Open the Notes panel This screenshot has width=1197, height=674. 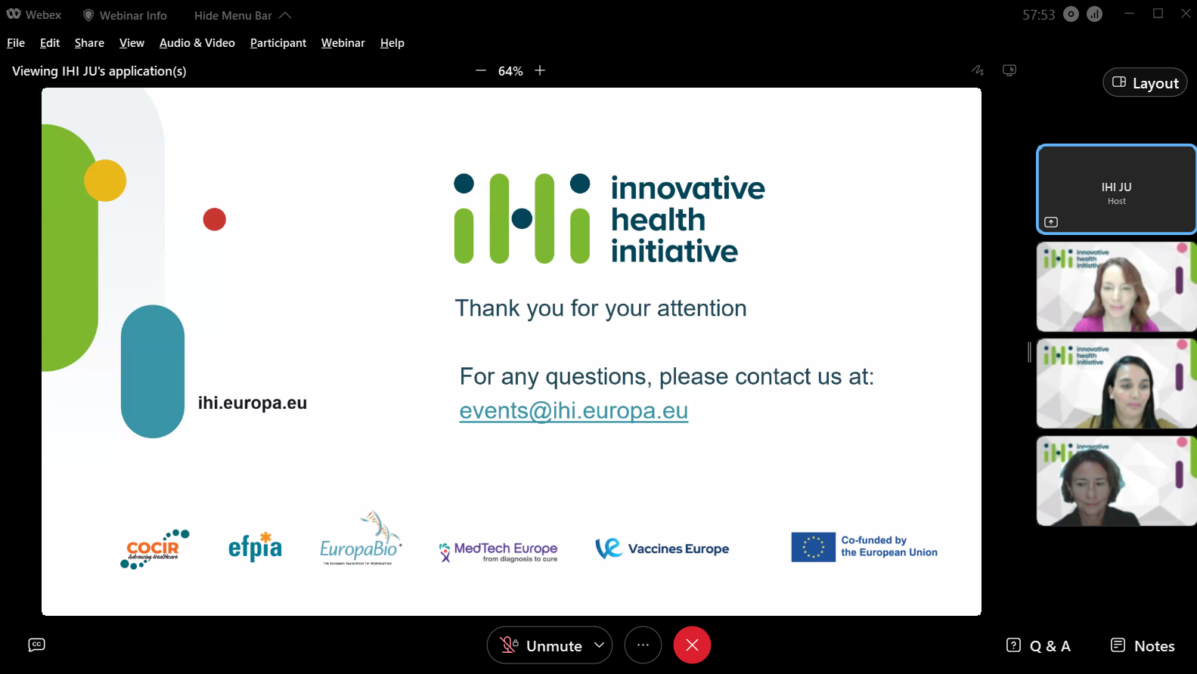pos(1143,646)
